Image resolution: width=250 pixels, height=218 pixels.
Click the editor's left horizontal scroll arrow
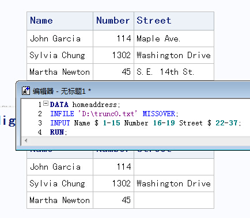pos(26,140)
